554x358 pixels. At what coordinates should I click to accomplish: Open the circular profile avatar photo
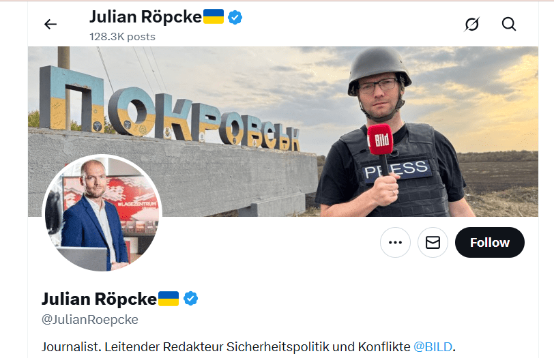pos(102,213)
